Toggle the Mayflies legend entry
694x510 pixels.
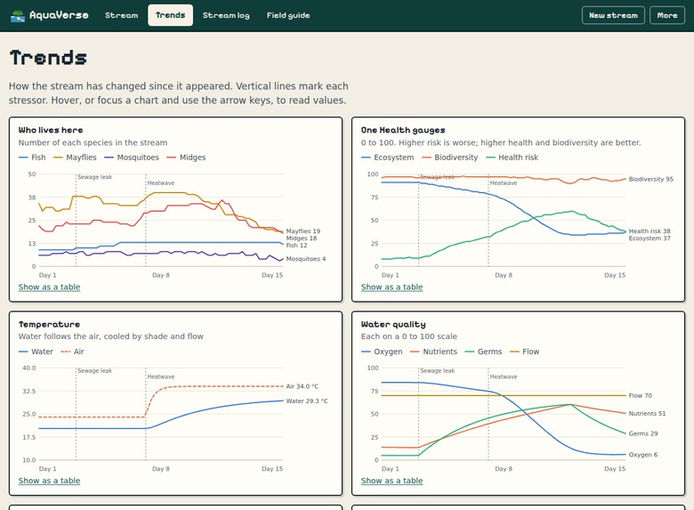click(x=75, y=158)
